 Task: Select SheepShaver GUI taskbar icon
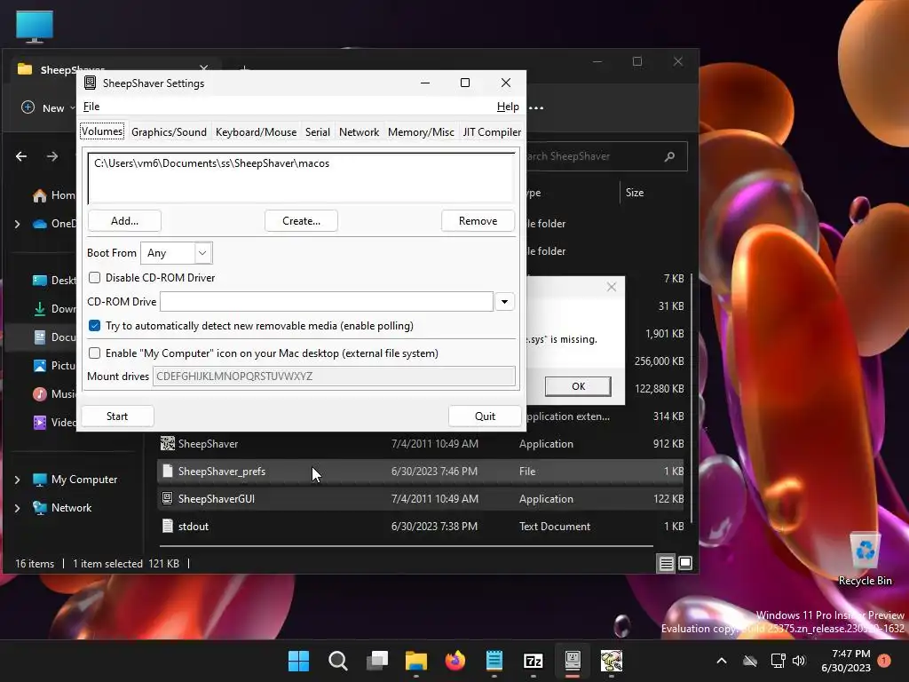point(573,661)
